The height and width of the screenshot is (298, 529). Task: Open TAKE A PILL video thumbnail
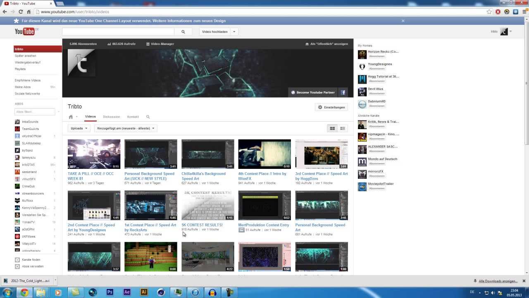click(94, 154)
